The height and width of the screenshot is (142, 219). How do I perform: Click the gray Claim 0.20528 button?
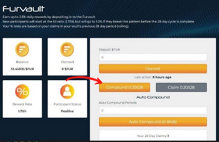pos(181,87)
